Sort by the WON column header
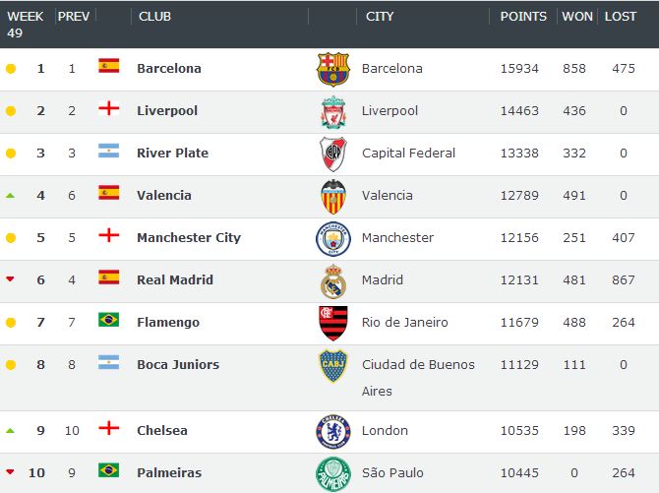The width and height of the screenshot is (659, 493). tap(577, 17)
